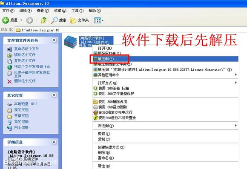This screenshot has height=169, width=247.
Task: Select the RAR archive books icon
Action: [x=70, y=42]
